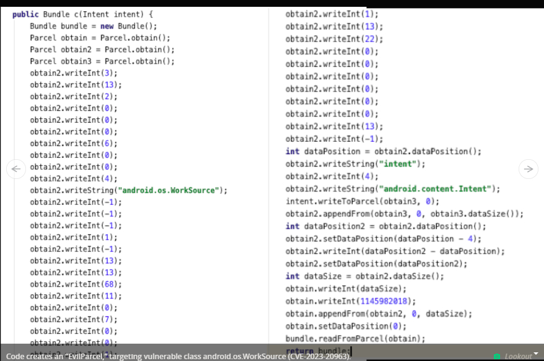Select line 'public Bundle c(Intent intent) {'
Image resolution: width=544 pixels, height=361 pixels.
click(x=82, y=14)
